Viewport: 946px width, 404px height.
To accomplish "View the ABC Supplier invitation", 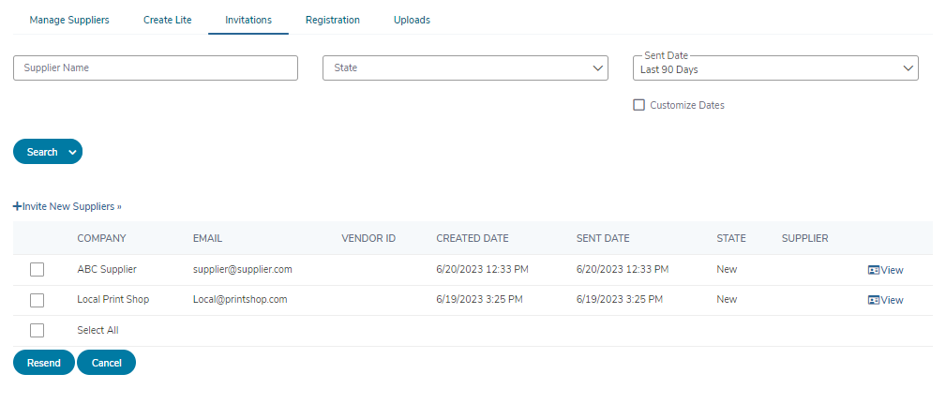I will [885, 270].
